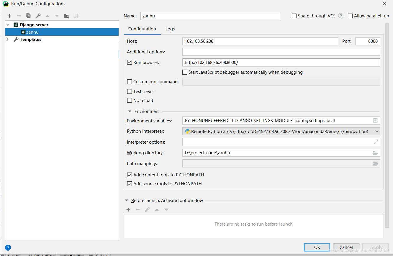Select the zanhu configuration in tree
The width and height of the screenshot is (393, 256).
tap(62, 32)
